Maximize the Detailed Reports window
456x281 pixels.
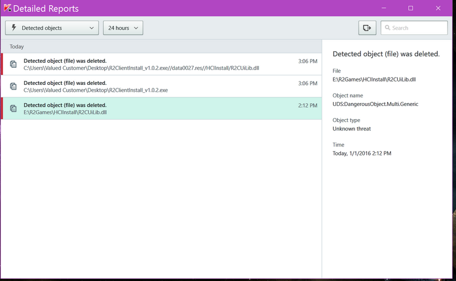(410, 9)
